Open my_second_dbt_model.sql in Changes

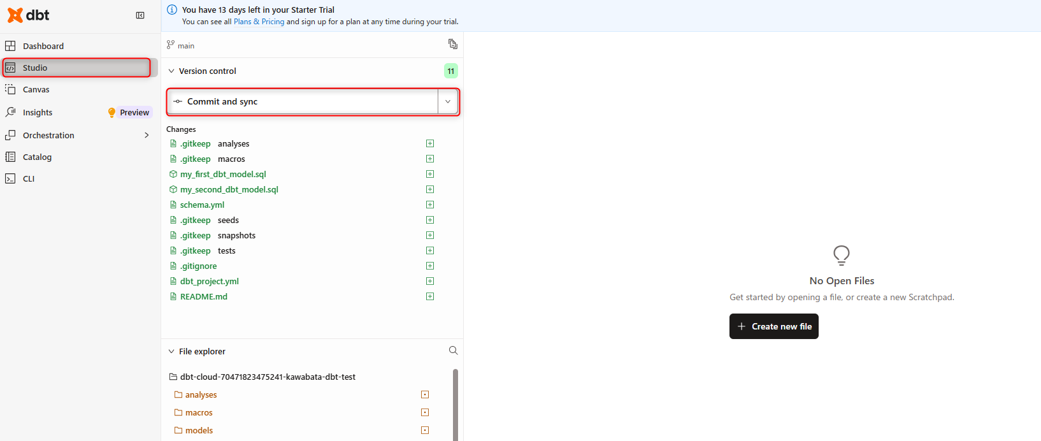pyautogui.click(x=224, y=189)
